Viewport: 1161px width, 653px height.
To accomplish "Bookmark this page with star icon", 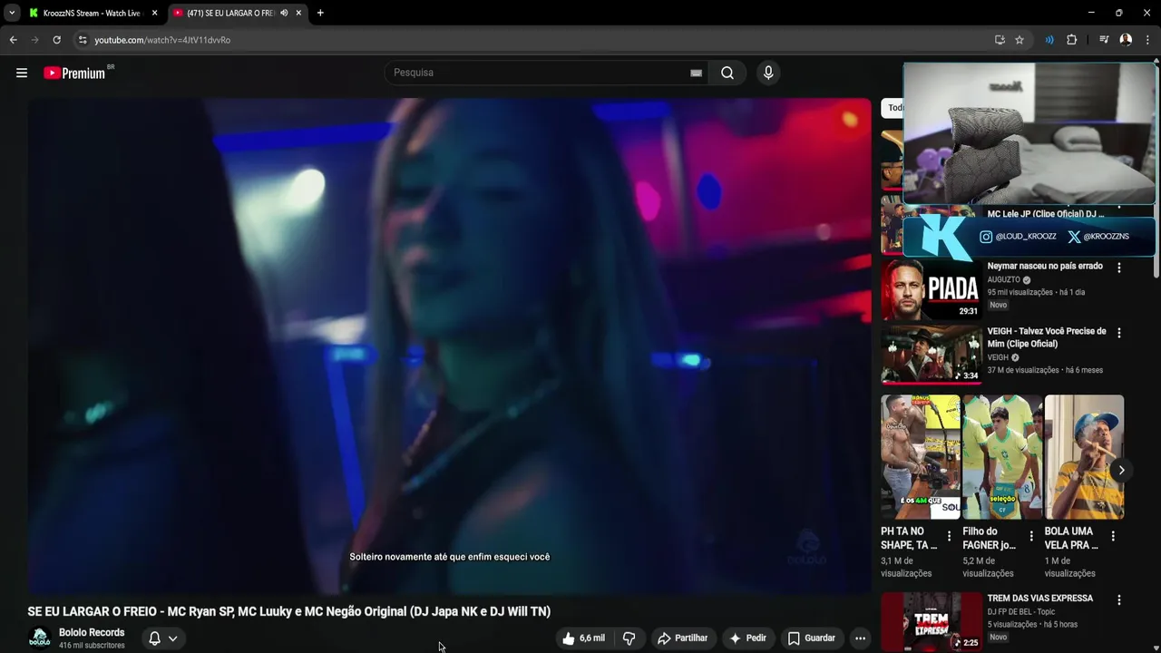I will tap(1020, 40).
